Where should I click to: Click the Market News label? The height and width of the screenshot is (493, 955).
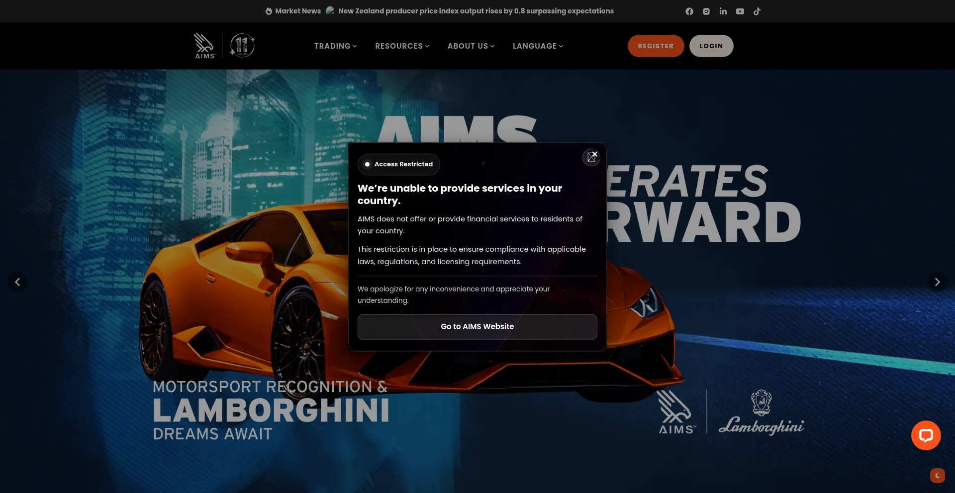coord(298,11)
